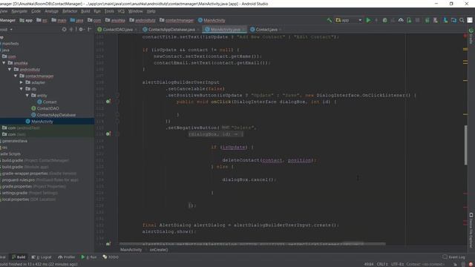Collapse the db package folder
Image resolution: width=475 pixels, height=267 pixels.
coord(22,89)
